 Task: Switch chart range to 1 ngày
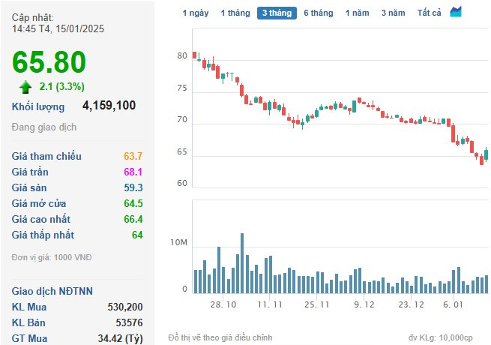[x=196, y=13]
